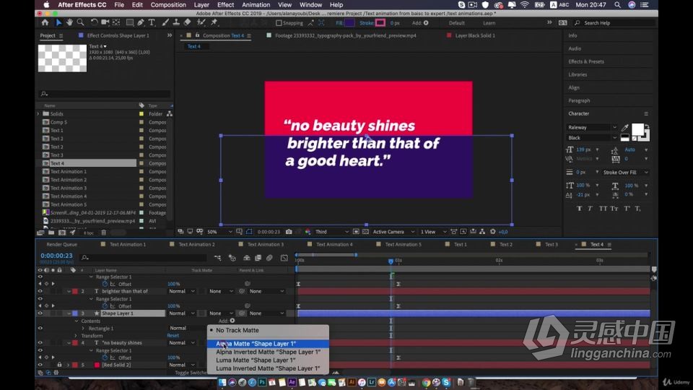Image resolution: width=693 pixels, height=390 pixels.
Task: Enable the motion blur timeline icon
Action: pos(269,258)
